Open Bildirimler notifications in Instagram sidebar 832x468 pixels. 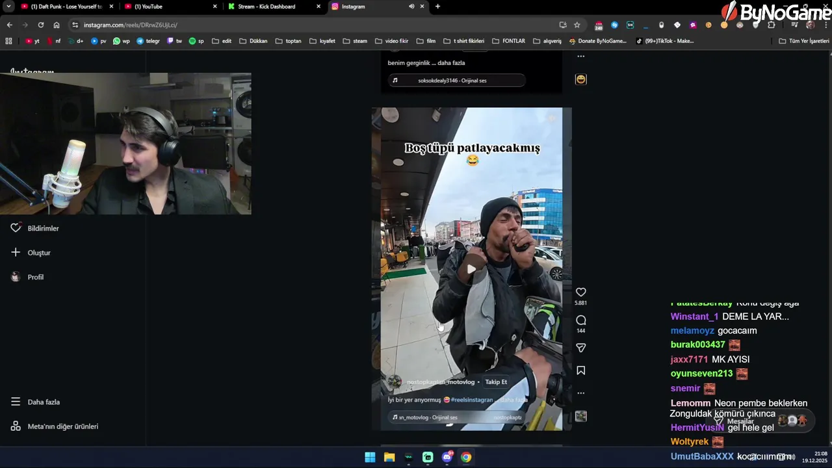pyautogui.click(x=35, y=228)
